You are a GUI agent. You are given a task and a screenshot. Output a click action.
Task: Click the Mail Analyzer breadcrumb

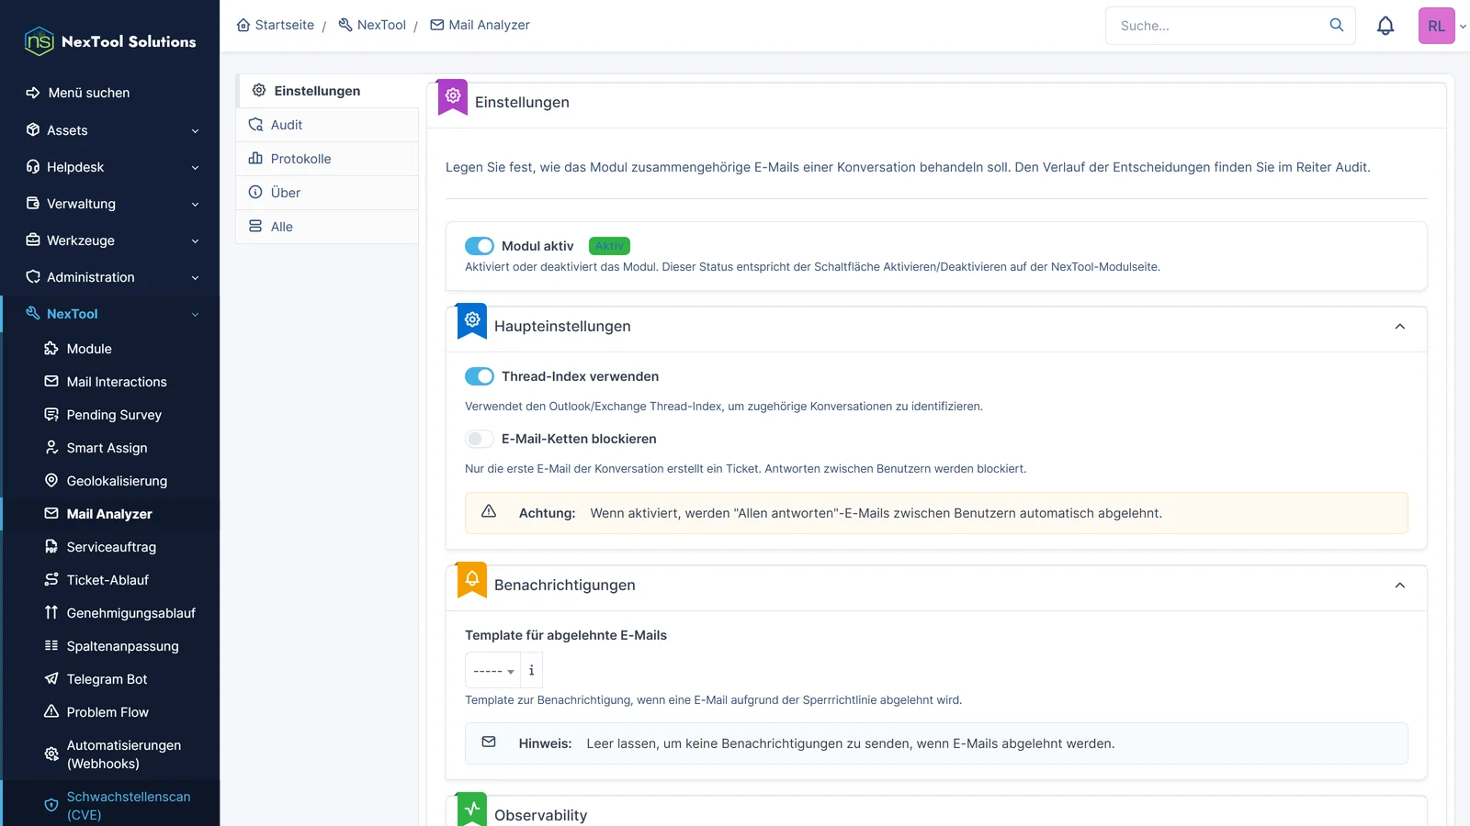pos(481,25)
